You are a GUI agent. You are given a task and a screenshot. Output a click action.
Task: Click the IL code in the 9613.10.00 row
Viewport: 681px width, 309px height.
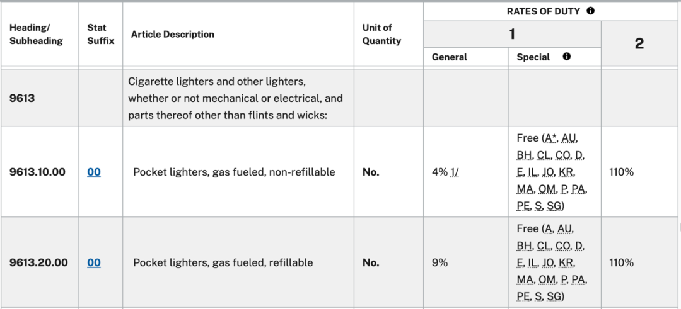tap(532, 172)
